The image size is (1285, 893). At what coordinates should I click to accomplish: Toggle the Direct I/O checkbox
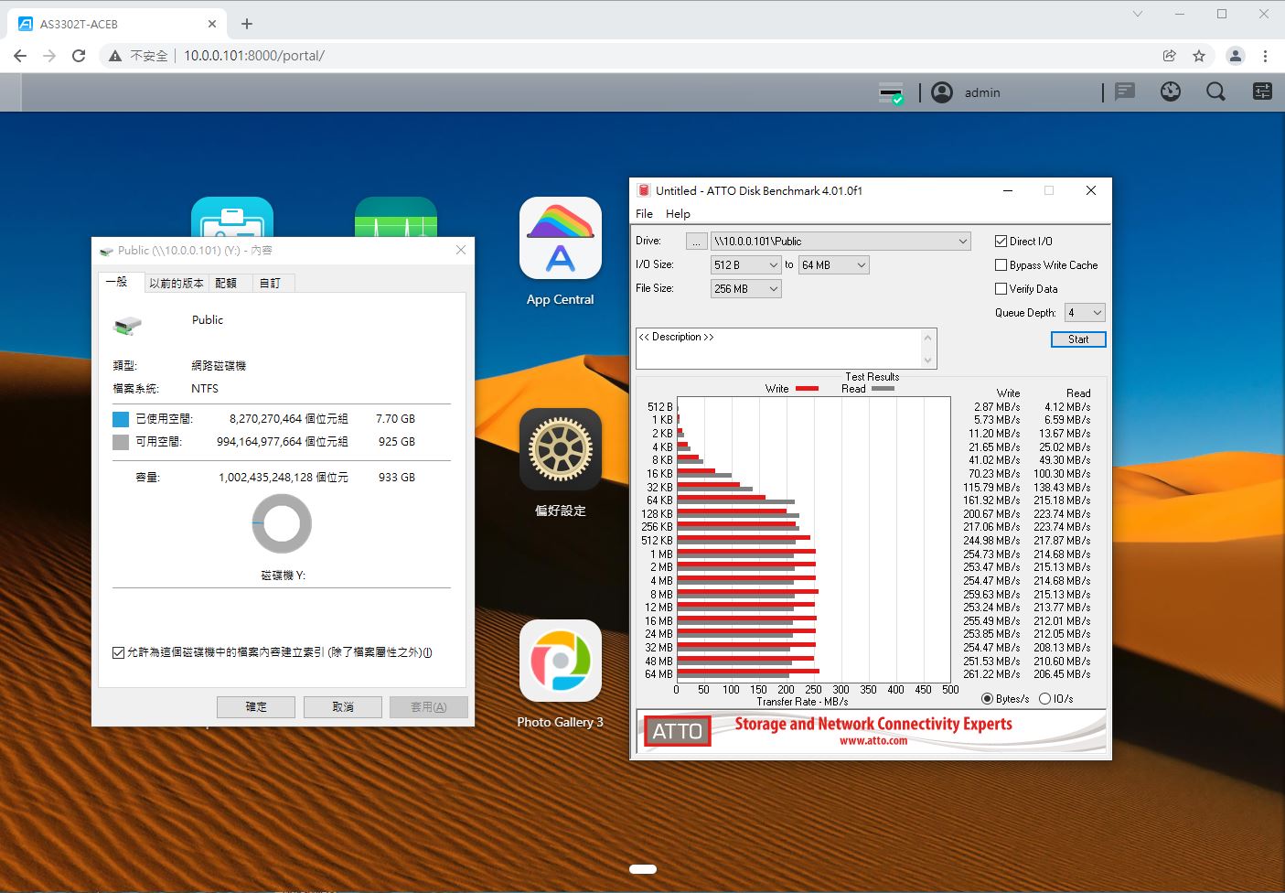tap(1001, 242)
